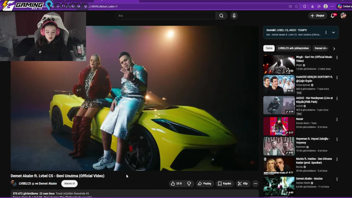Open more actions under the video

pos(255,183)
